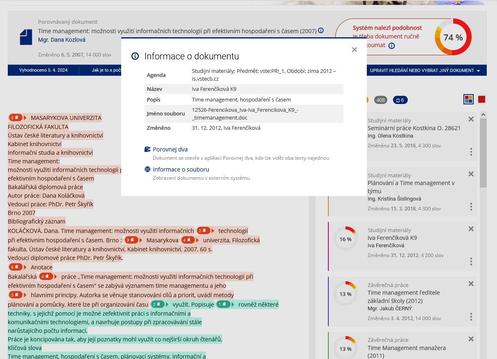Open the Informace o souboru link
This screenshot has height=359, width=497.
click(181, 169)
